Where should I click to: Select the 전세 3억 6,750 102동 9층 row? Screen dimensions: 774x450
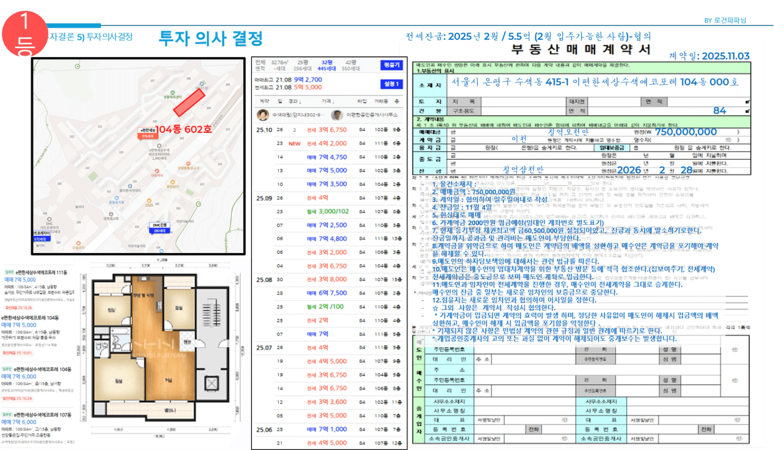click(329, 130)
